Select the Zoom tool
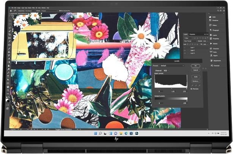Image resolution: width=233 pixels, height=154 pixels. pyautogui.click(x=8, y=90)
